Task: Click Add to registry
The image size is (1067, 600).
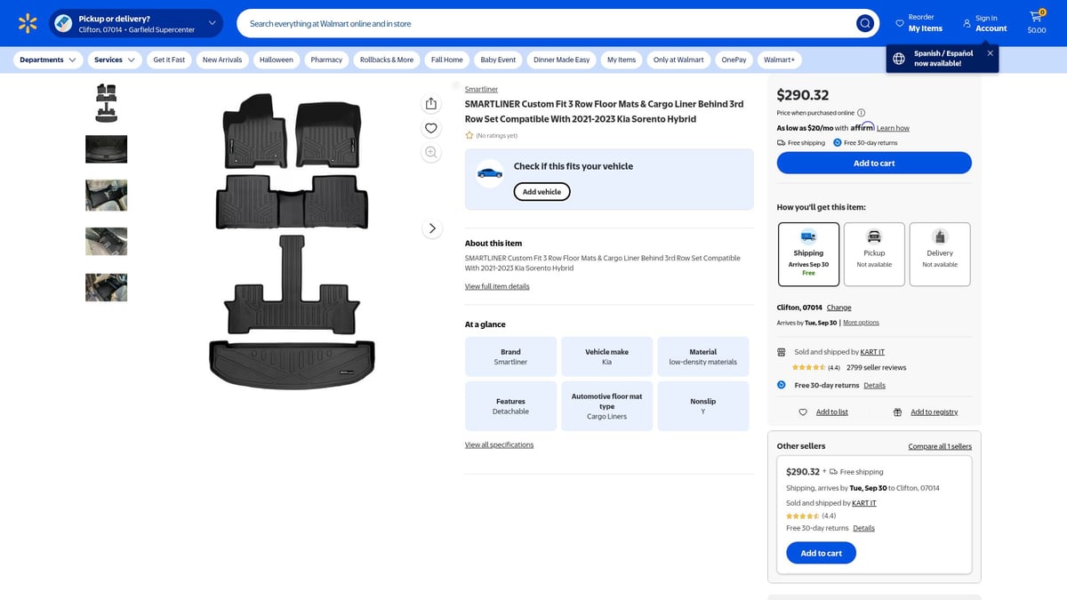Action: (934, 412)
